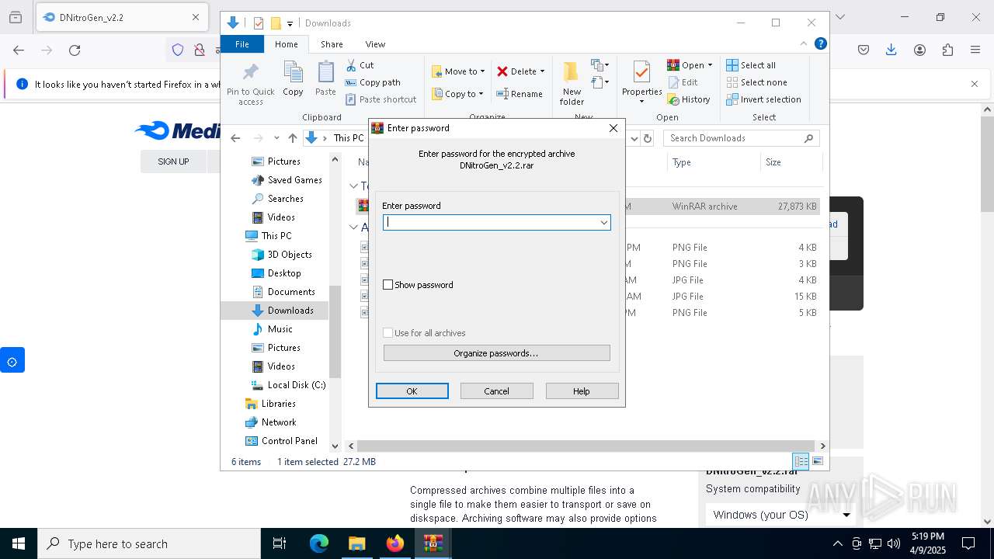The image size is (994, 559).
Task: Click Paste shortcut in ribbon
Action: click(381, 99)
